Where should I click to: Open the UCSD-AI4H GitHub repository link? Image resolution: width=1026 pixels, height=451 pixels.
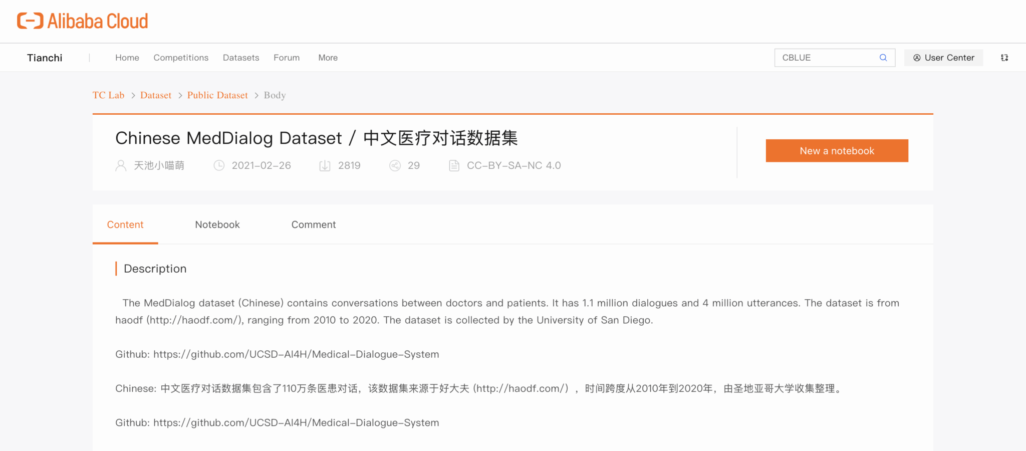(296, 354)
